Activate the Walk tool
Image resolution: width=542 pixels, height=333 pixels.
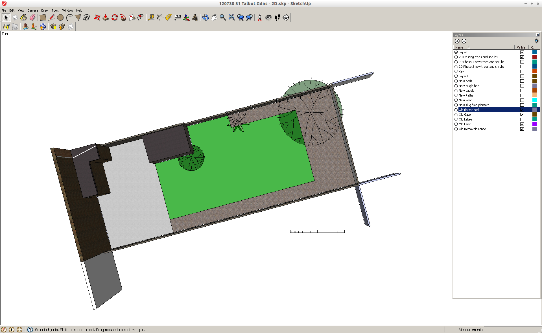[277, 17]
